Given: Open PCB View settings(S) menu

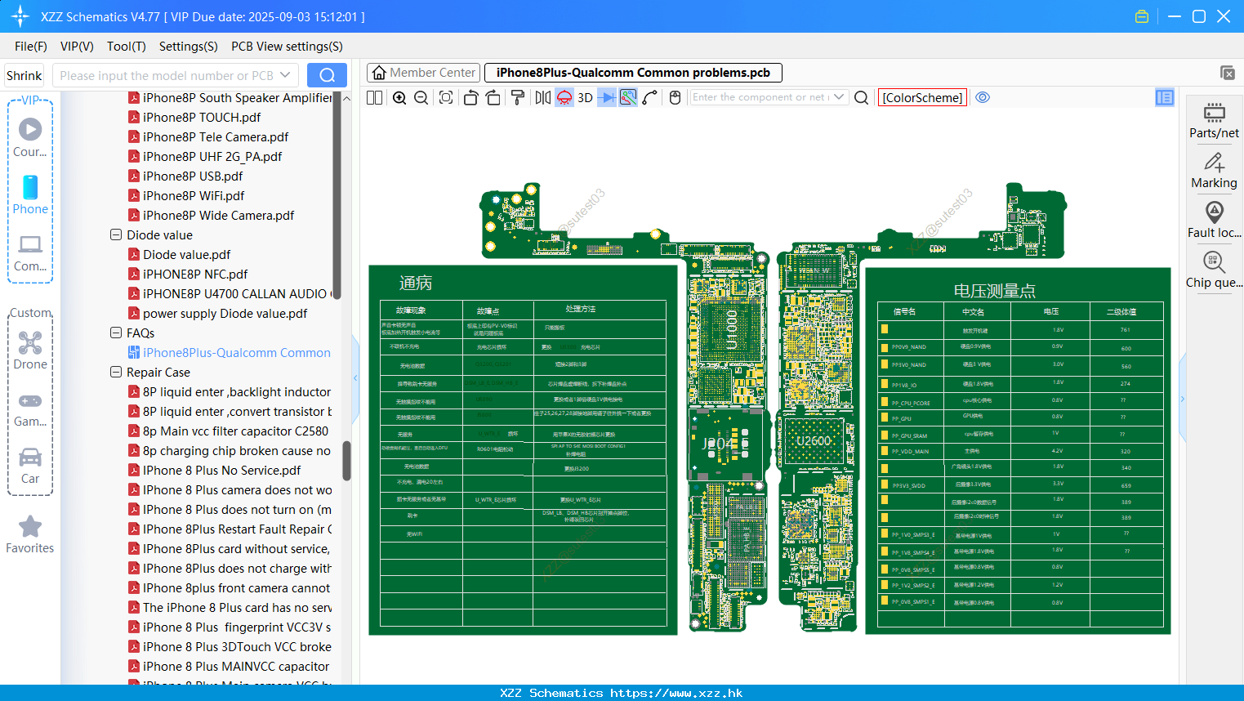Looking at the screenshot, I should click(x=287, y=47).
